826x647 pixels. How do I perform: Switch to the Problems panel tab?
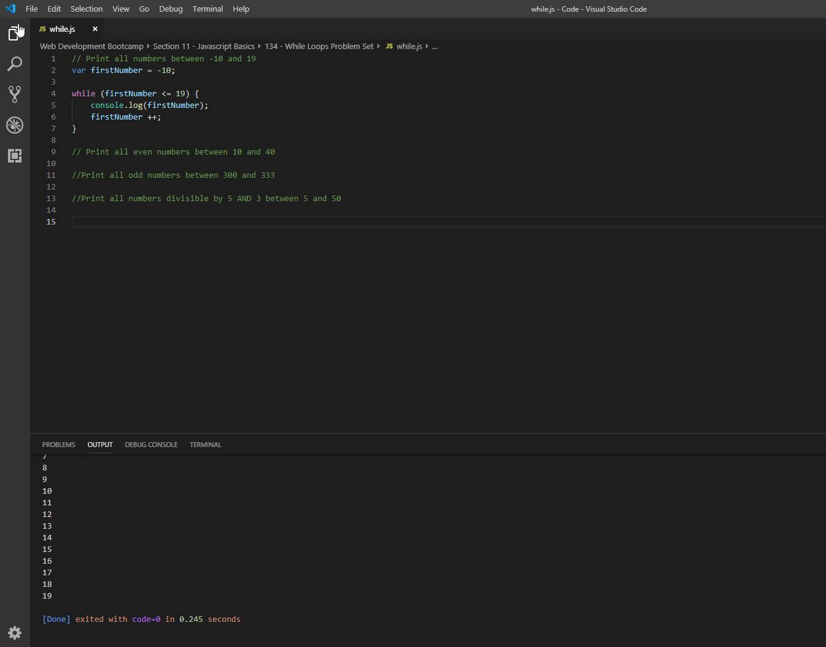pos(59,445)
